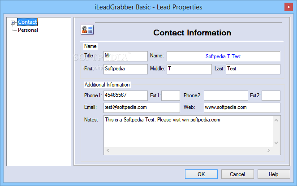Click the Notes label
Viewport: 297px width, 186px height.
91,120
